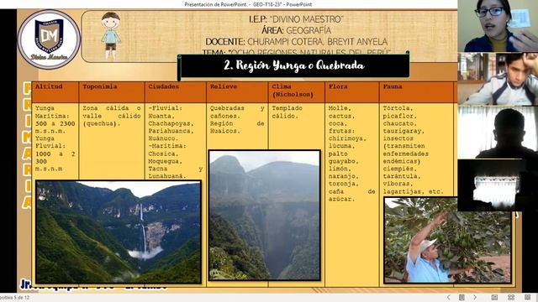Open the Slide Sorter view icon

point(511,297)
